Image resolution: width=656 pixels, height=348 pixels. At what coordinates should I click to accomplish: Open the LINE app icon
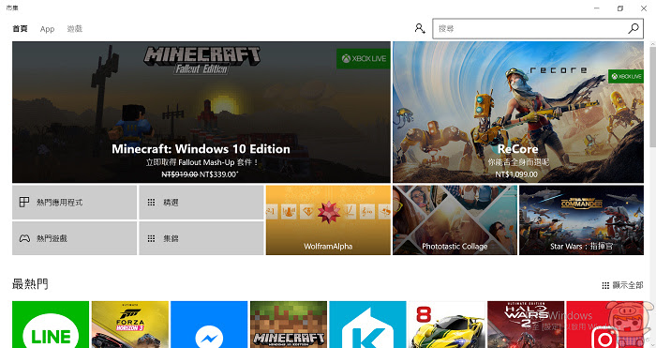click(51, 325)
